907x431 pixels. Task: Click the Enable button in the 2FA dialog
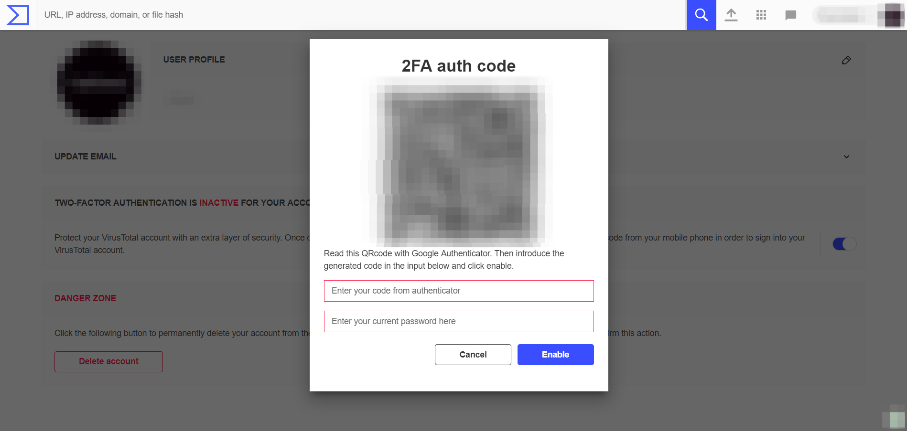[x=555, y=354]
